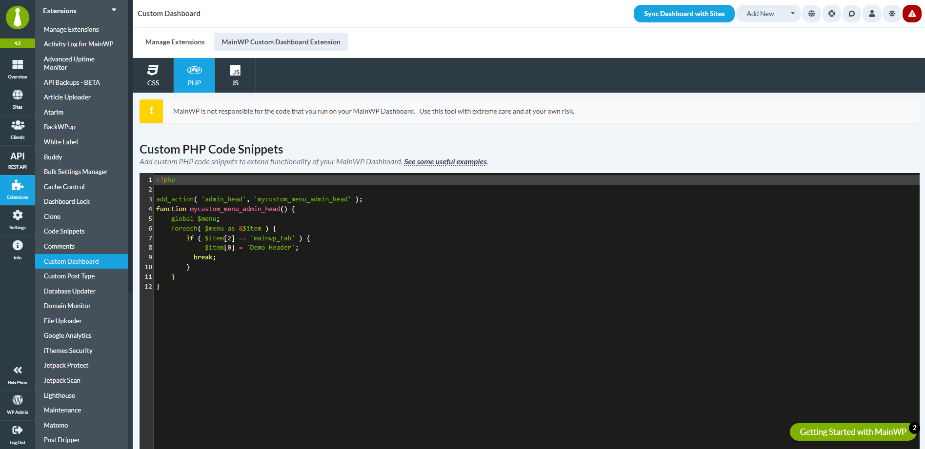Open Lighthouse extension
The image size is (925, 449).
(60, 395)
